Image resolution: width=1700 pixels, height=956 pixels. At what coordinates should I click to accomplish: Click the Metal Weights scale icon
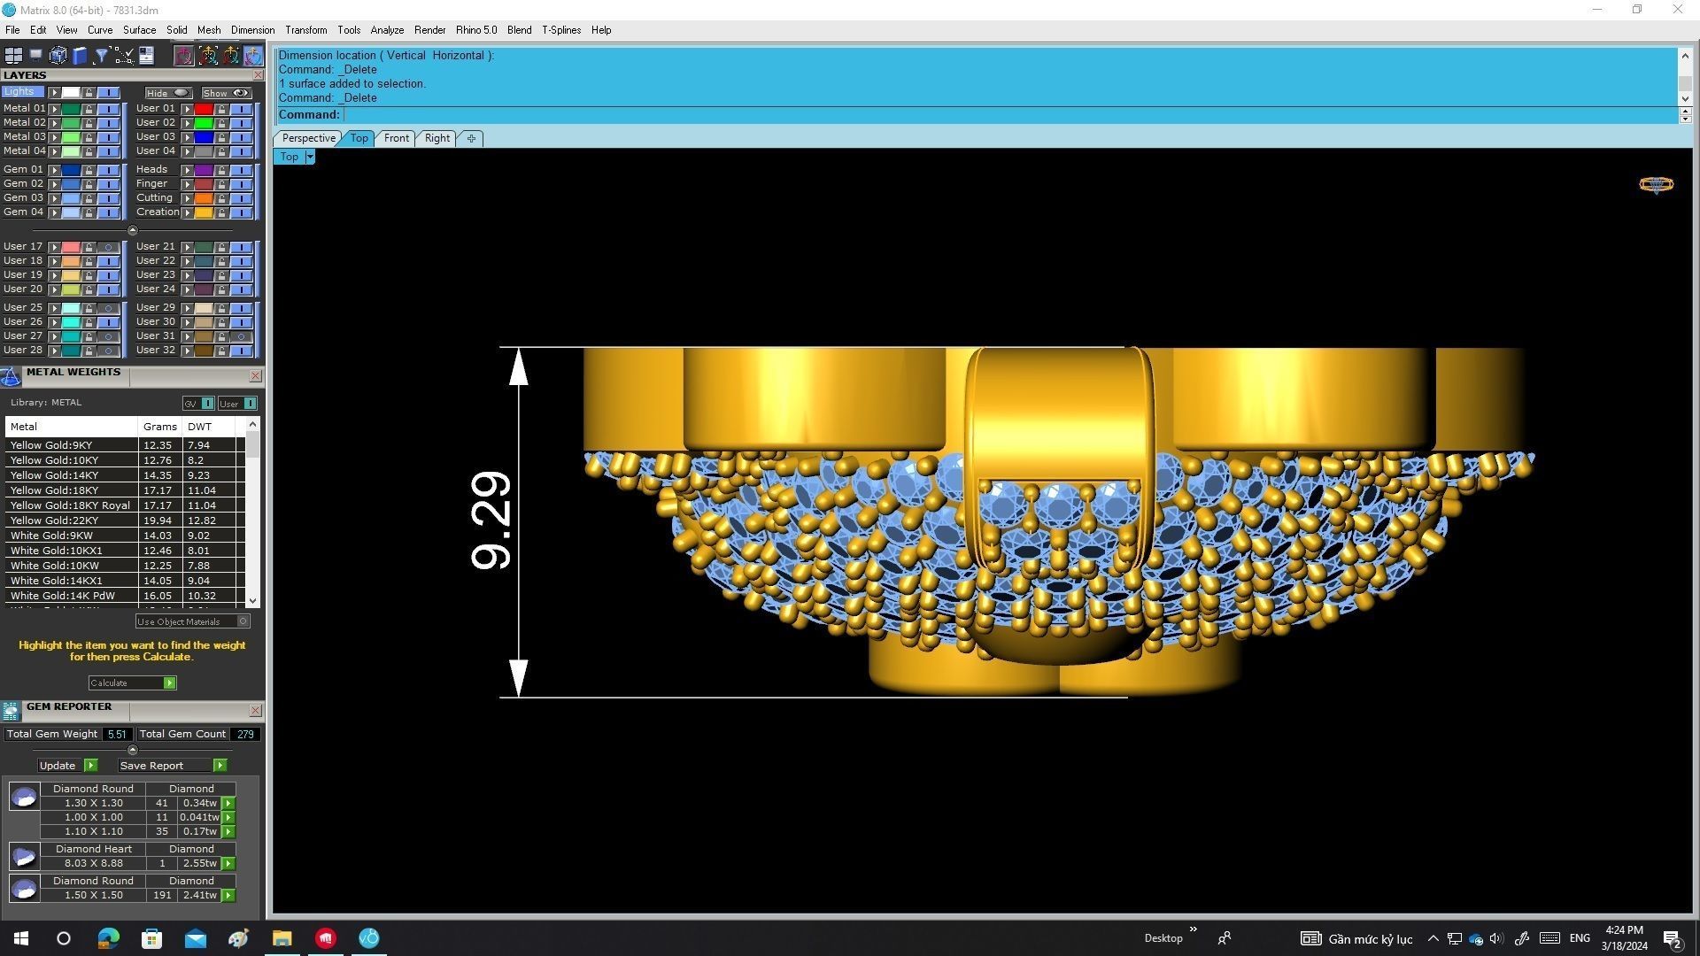tap(11, 377)
